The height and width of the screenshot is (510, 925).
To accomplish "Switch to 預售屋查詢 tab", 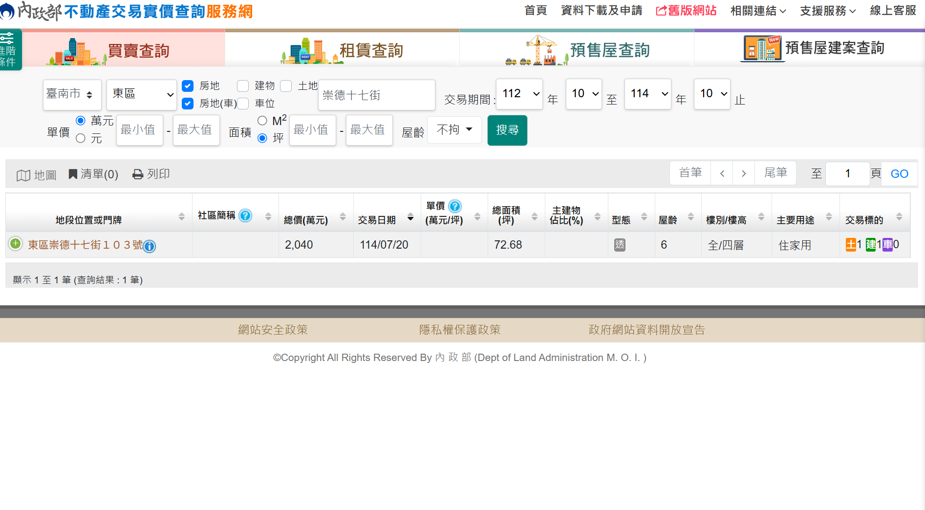I will click(577, 50).
